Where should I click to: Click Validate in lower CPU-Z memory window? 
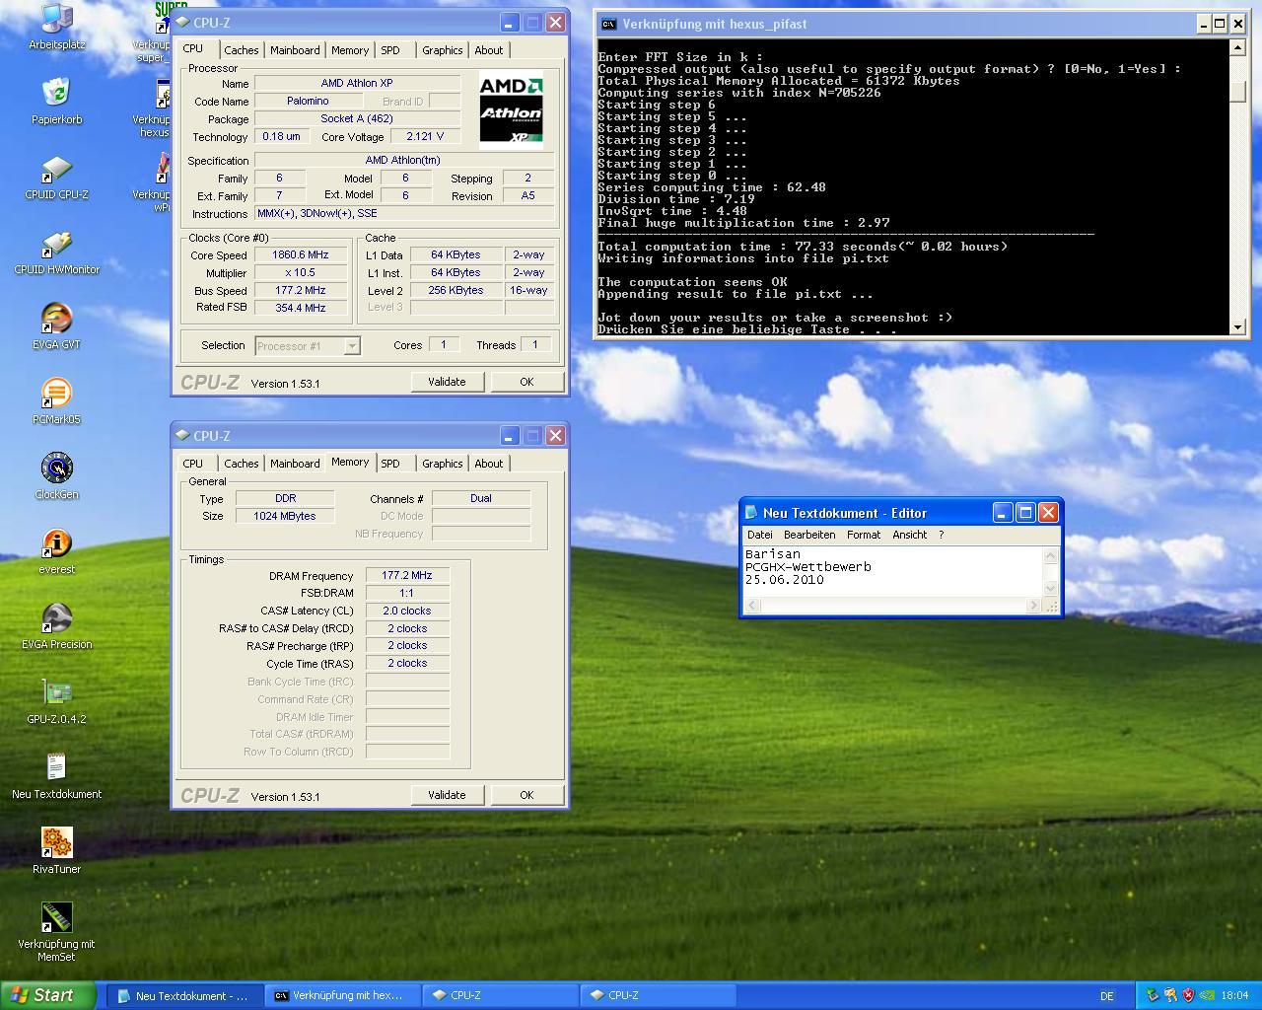tap(447, 795)
